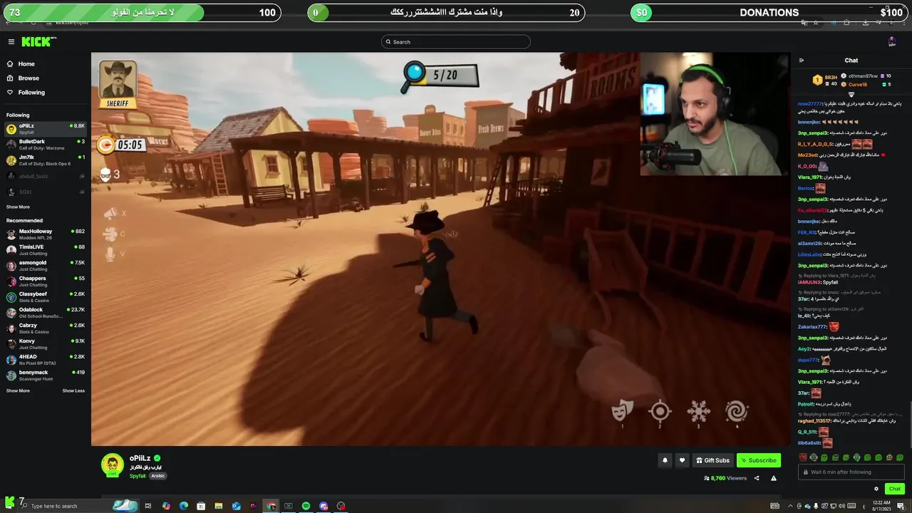
Task: Share the stream using share icon
Action: click(x=757, y=478)
